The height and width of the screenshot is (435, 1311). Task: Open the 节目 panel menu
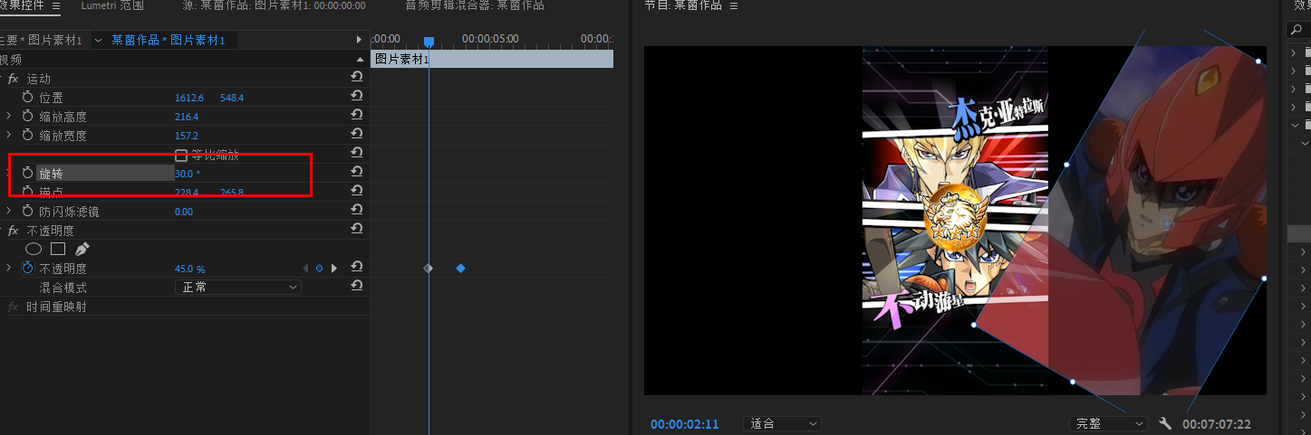pos(734,5)
